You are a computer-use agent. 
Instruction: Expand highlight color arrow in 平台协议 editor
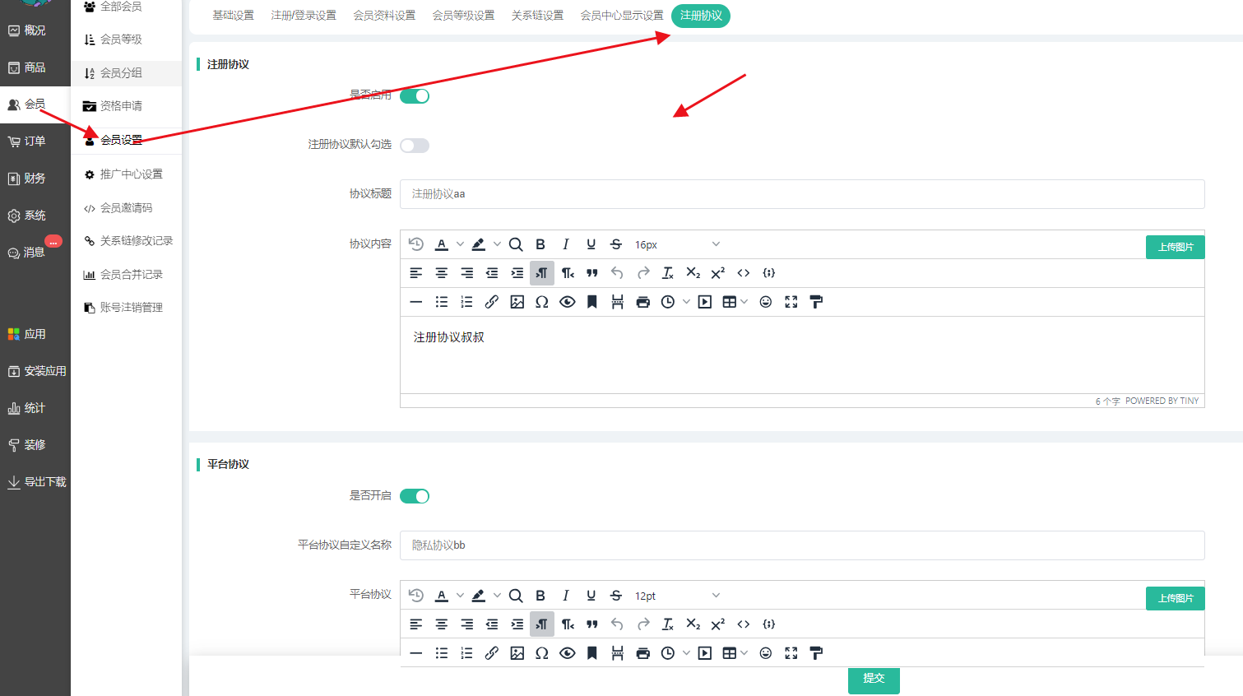click(497, 596)
